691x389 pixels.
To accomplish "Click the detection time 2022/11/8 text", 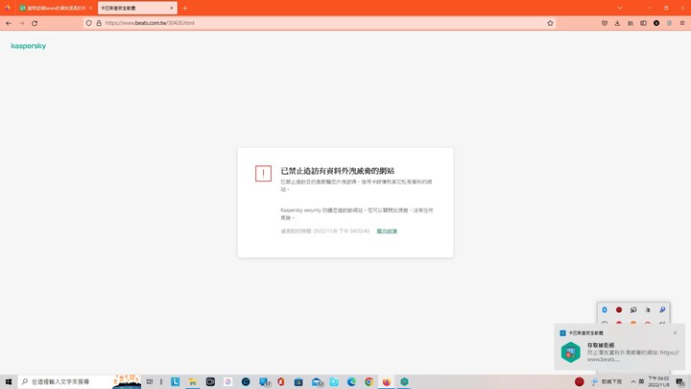I will [325, 231].
